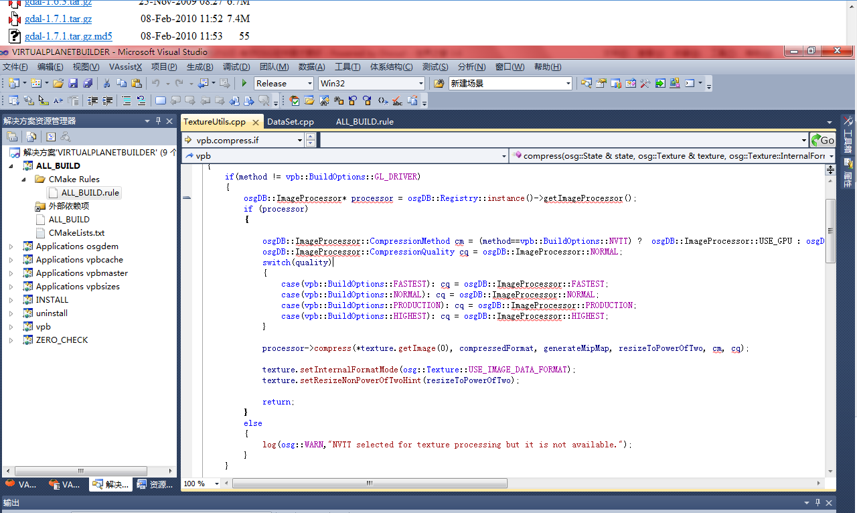Uncomment the selected lines
The width and height of the screenshot is (857, 513).
141,100
